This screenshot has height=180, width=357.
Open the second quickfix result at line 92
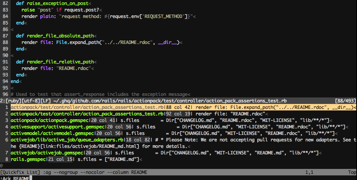[87, 114]
